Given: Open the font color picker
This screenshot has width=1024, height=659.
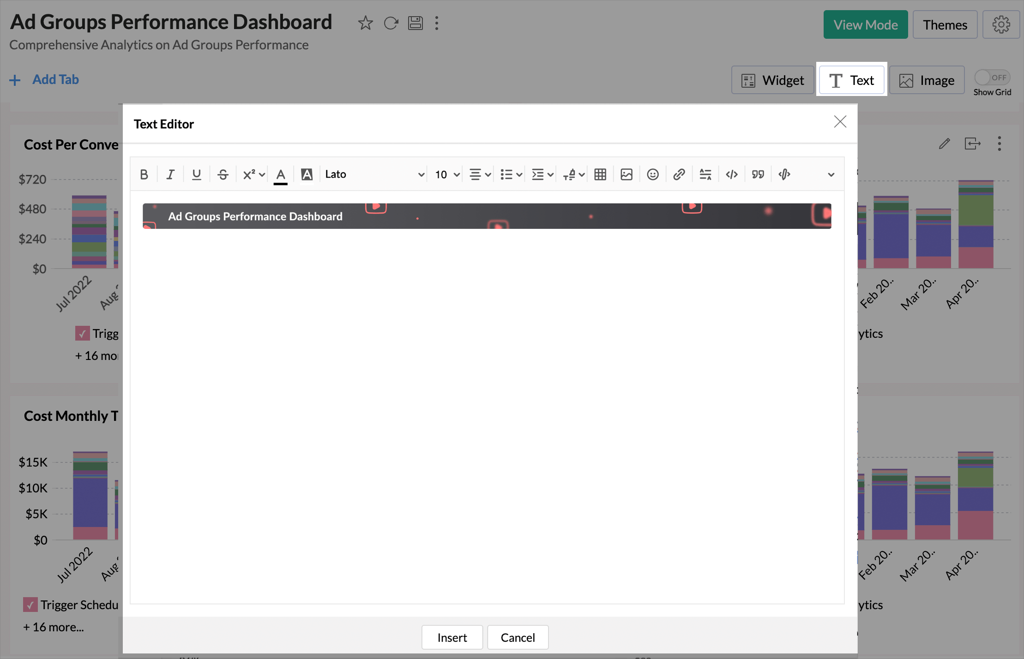Looking at the screenshot, I should click(x=280, y=174).
